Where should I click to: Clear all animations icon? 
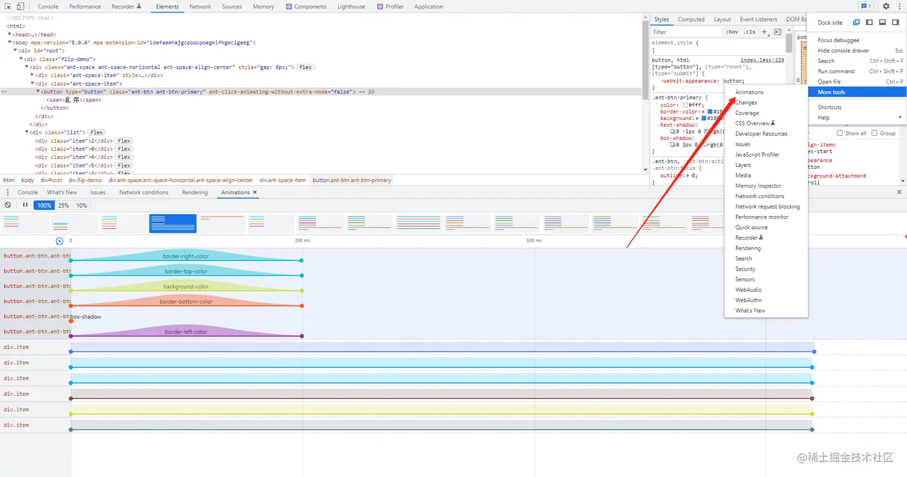pos(8,205)
